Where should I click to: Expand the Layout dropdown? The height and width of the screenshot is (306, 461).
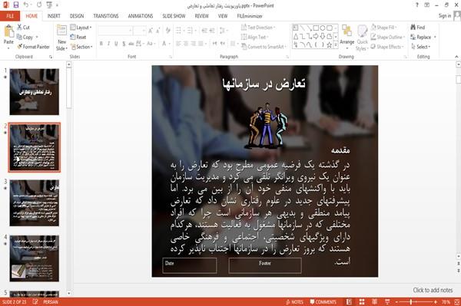(81, 28)
